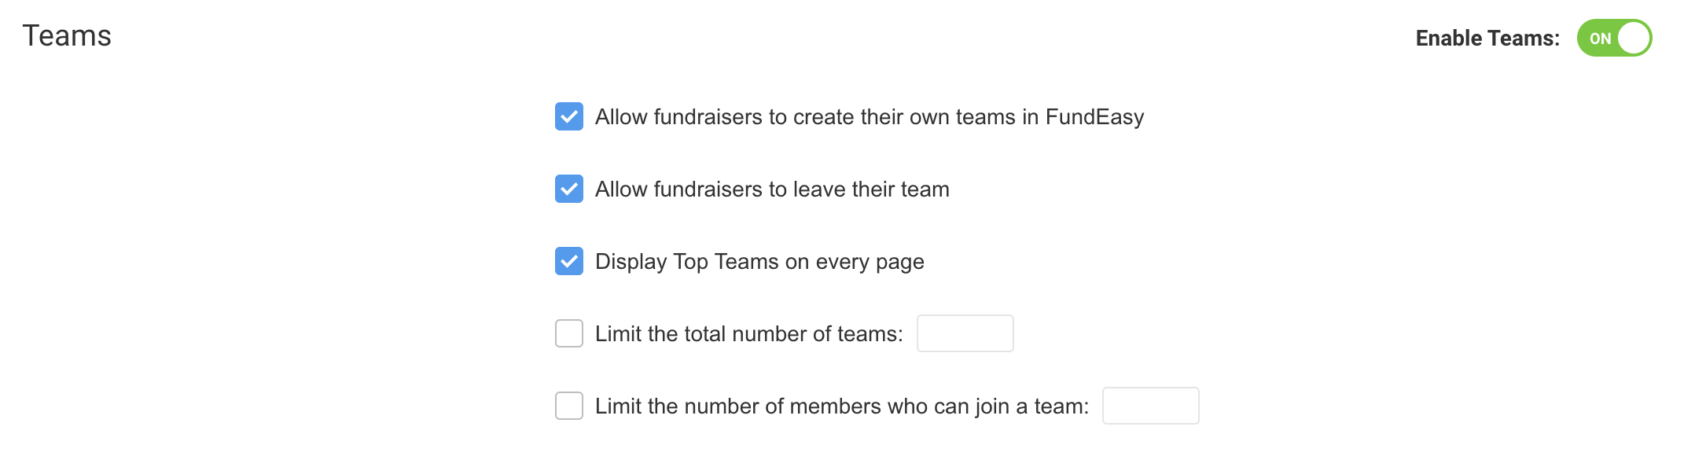
Task: Click the white knob of the Enable Teams switch
Action: (x=1634, y=38)
